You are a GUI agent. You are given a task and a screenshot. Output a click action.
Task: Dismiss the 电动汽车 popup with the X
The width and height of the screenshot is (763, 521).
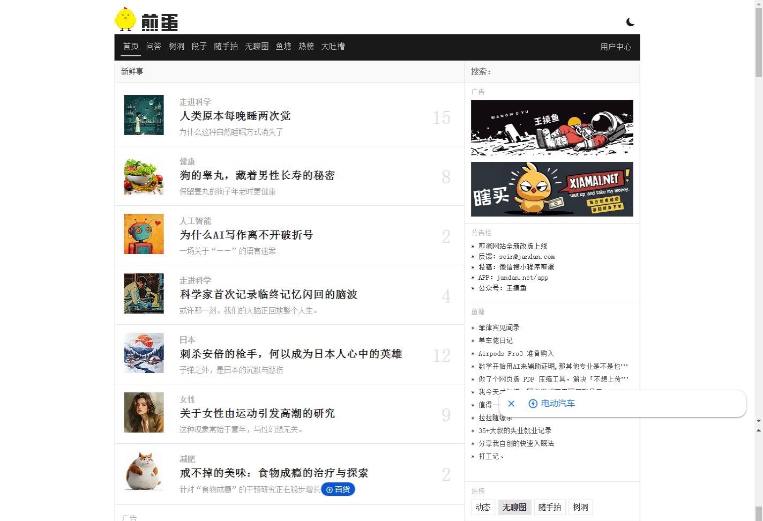pos(511,404)
